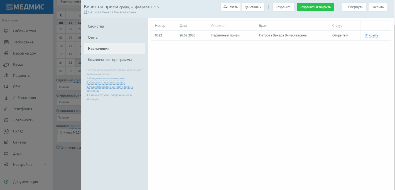Click Открыть link for visit 0022
395x190 pixels.
[371, 35]
